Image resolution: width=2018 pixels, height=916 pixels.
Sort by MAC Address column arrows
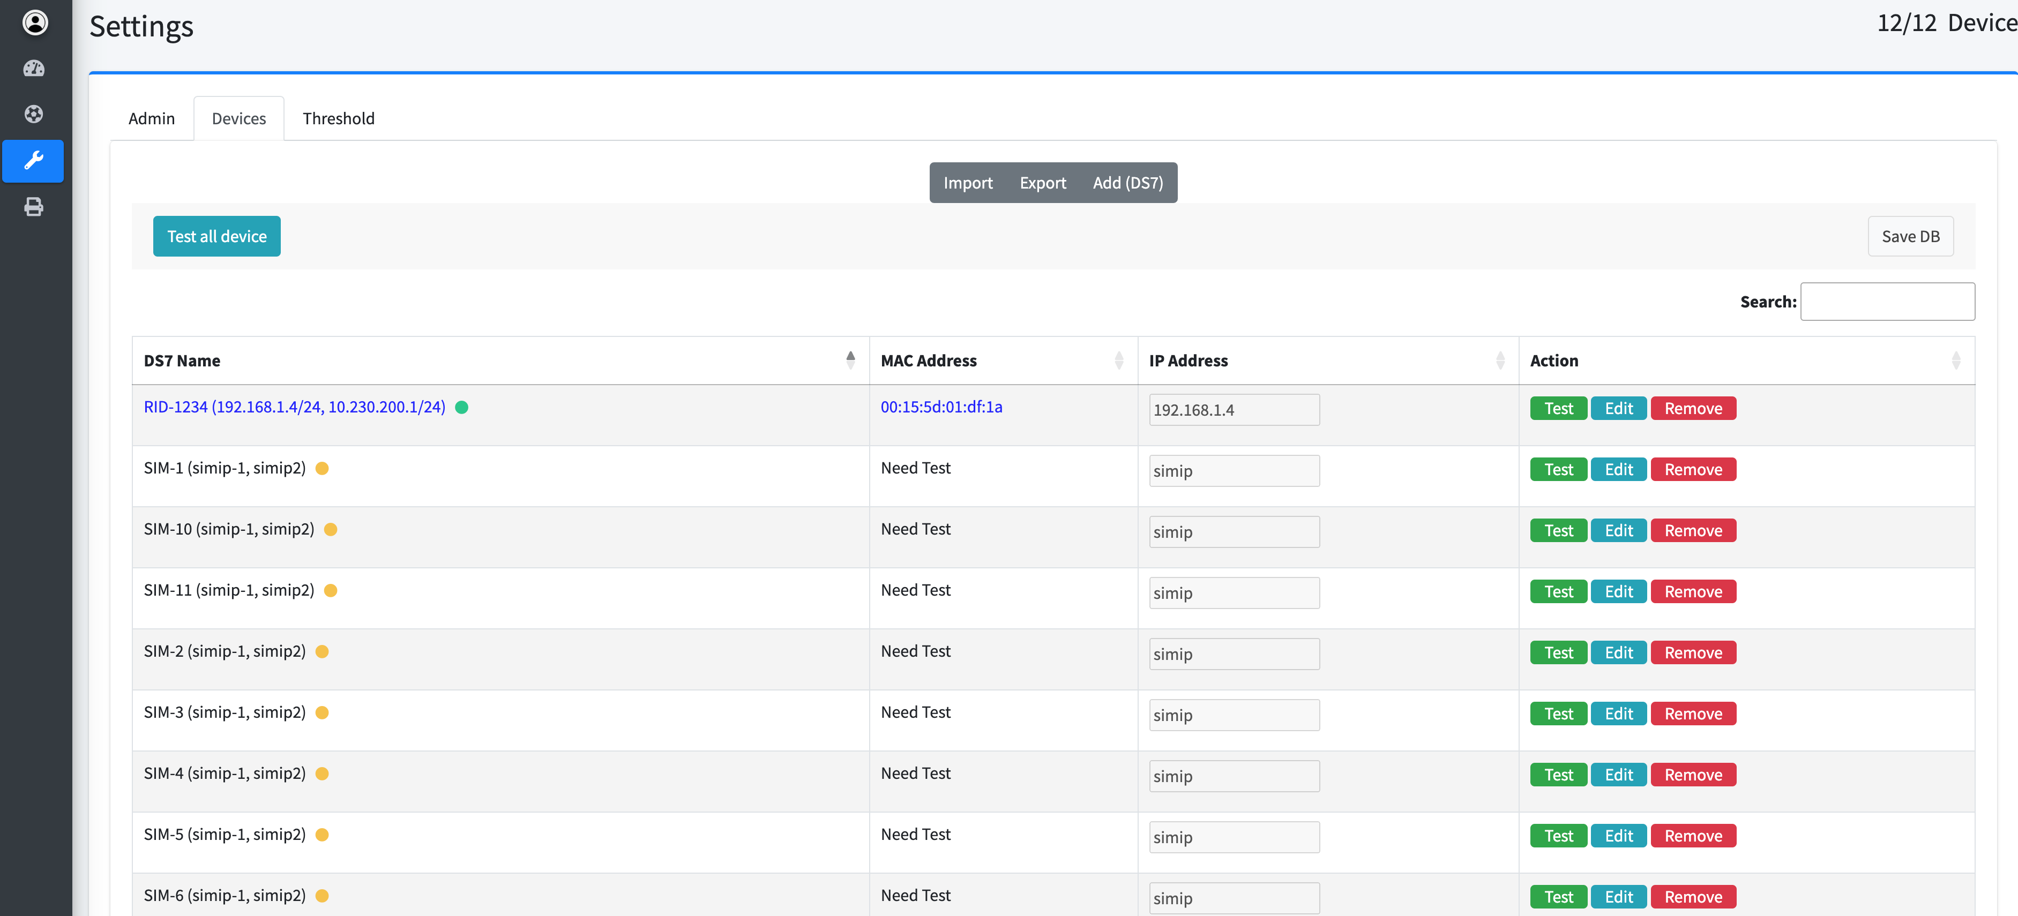(1118, 360)
